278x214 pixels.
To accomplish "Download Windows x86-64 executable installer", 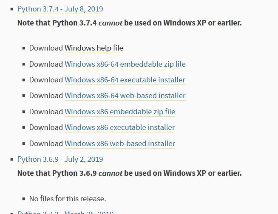I will coord(125,80).
